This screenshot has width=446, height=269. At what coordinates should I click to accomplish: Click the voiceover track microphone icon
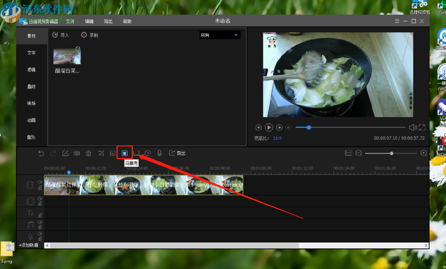(30, 236)
